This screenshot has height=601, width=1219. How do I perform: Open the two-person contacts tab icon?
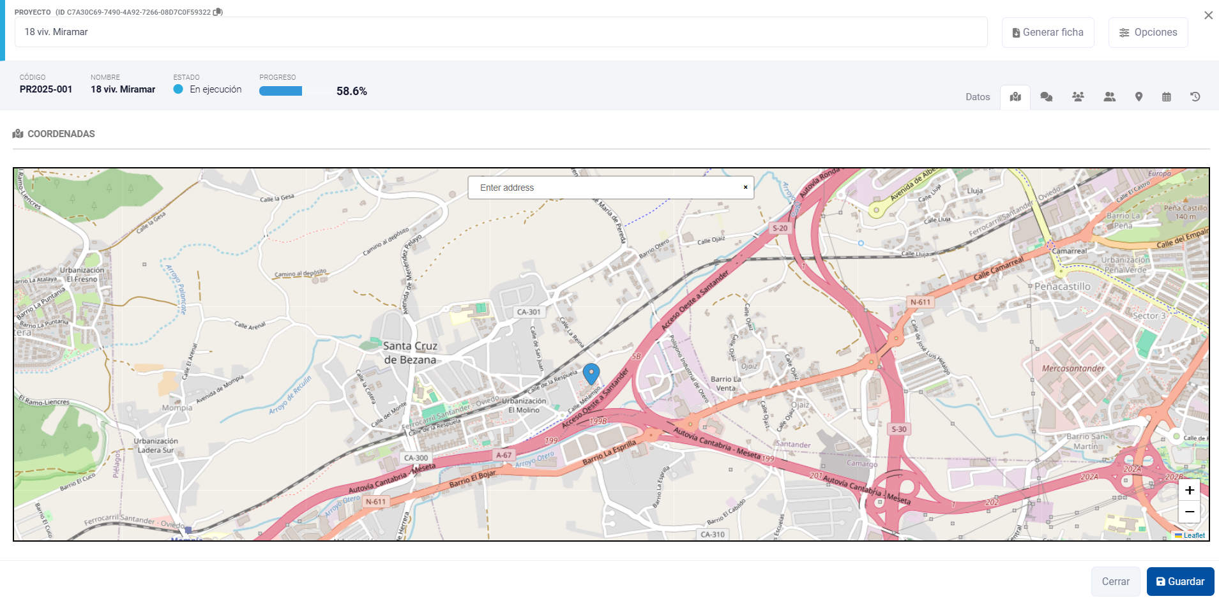(1109, 97)
